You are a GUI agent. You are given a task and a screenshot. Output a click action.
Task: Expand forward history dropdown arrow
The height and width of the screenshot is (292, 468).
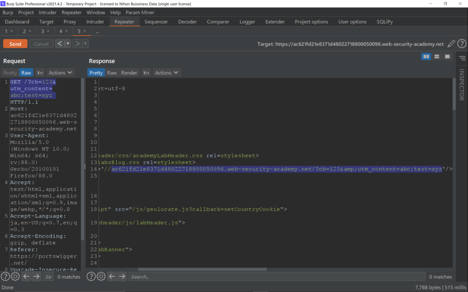(x=85, y=44)
